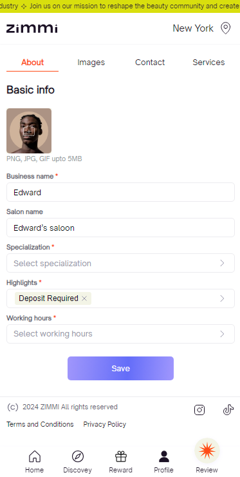Expand the Select specialization dropdown
The image size is (240, 477).
[x=120, y=263]
